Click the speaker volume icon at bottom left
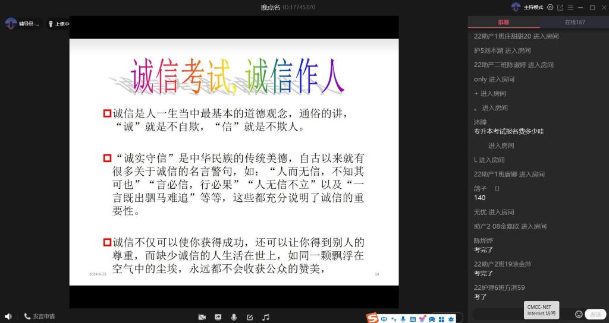Viewport: 609px width, 323px height. coord(8,316)
